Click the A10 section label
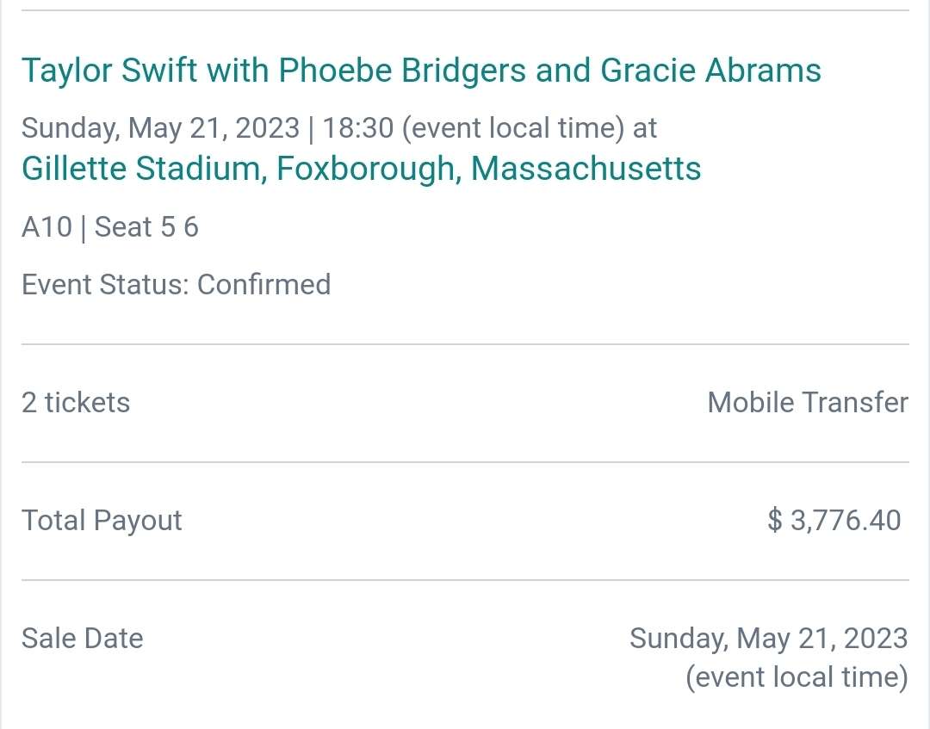The width and height of the screenshot is (930, 729). [x=46, y=227]
